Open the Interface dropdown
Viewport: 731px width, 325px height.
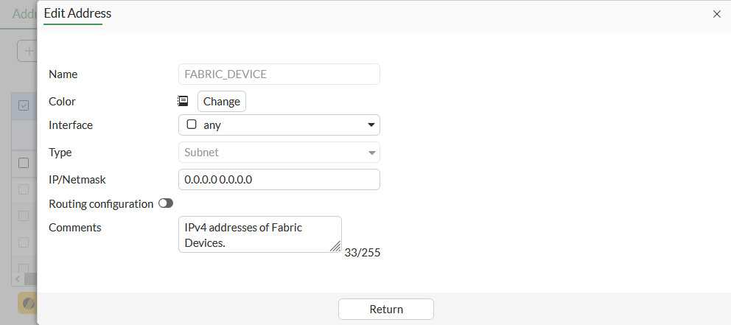click(279, 125)
